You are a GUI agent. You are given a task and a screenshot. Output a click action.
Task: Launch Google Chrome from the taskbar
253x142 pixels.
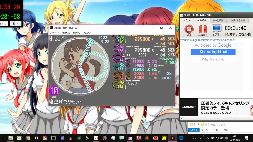point(28,138)
